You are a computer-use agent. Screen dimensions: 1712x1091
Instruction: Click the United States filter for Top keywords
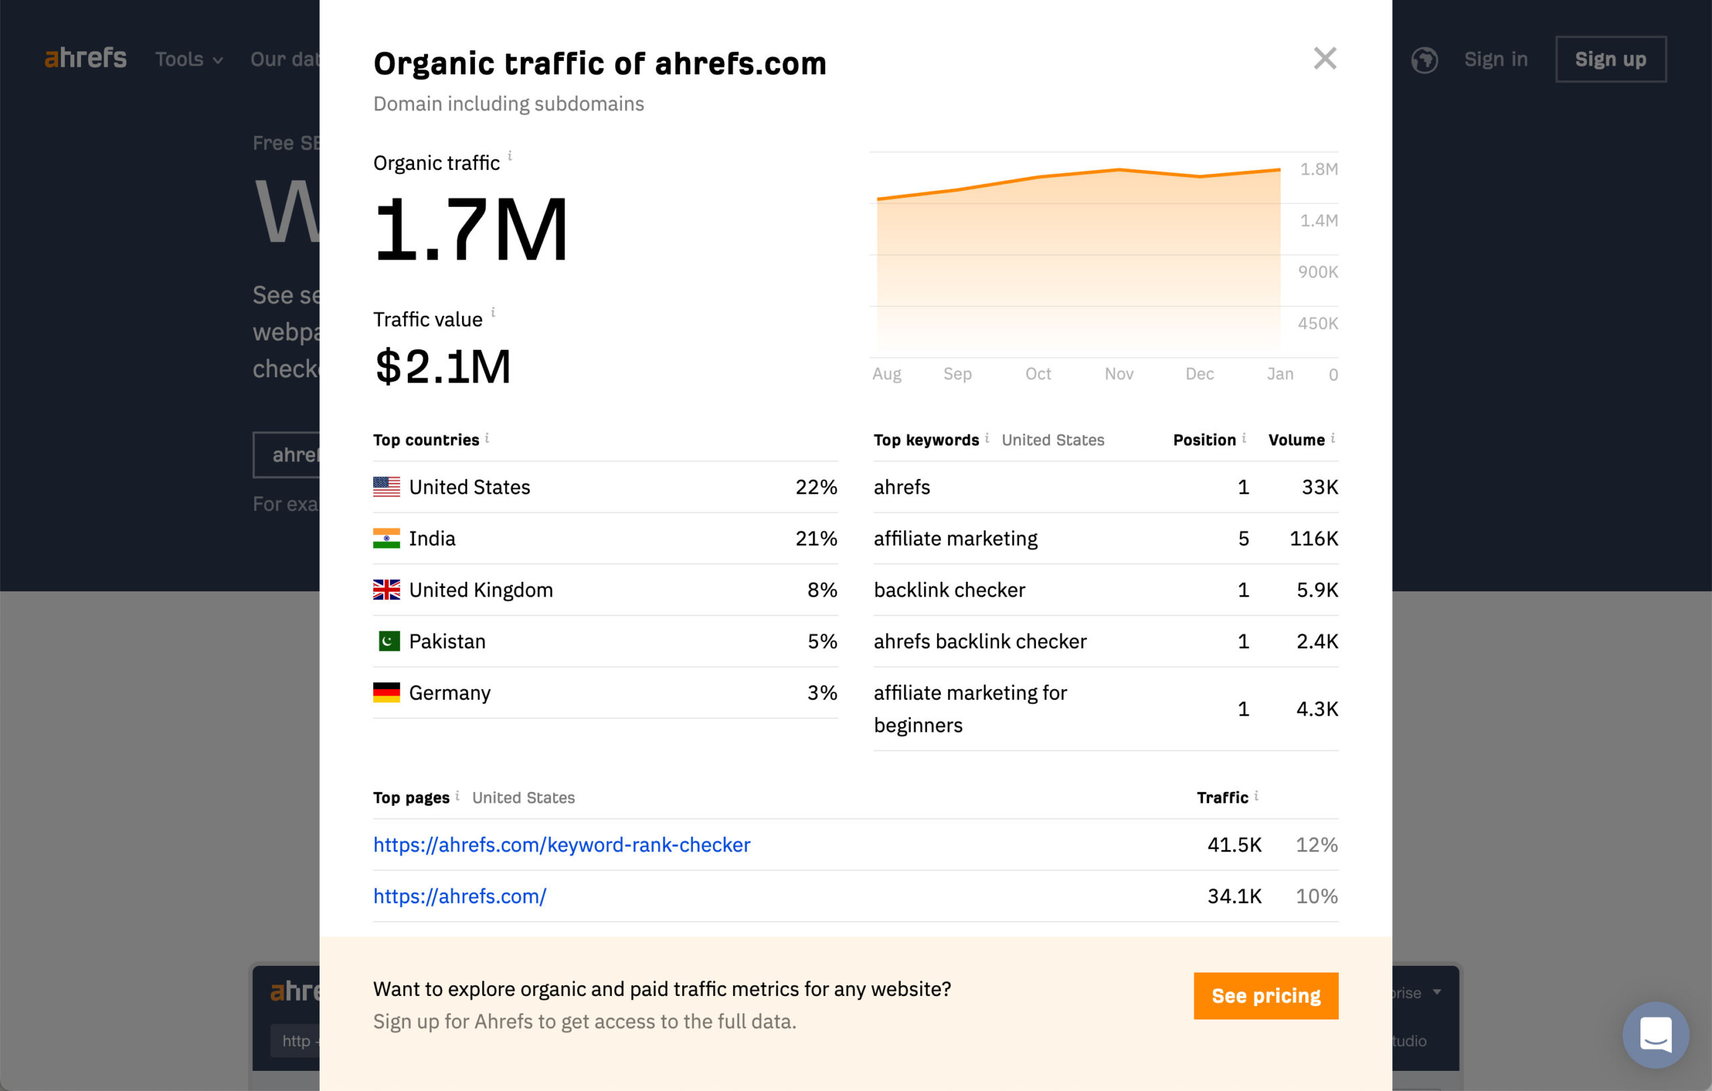coord(1053,439)
